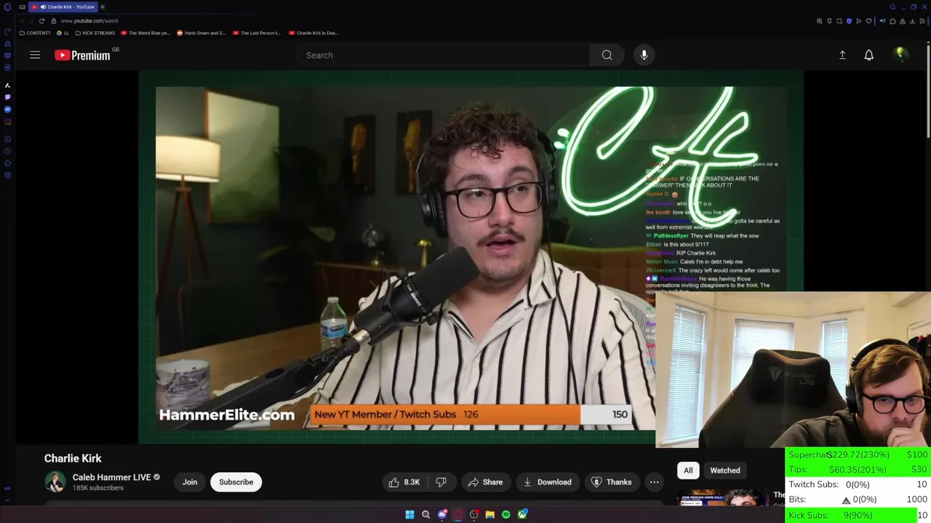The image size is (931, 523).
Task: Open CONTENT? bookmarks folder
Action: pyautogui.click(x=35, y=33)
